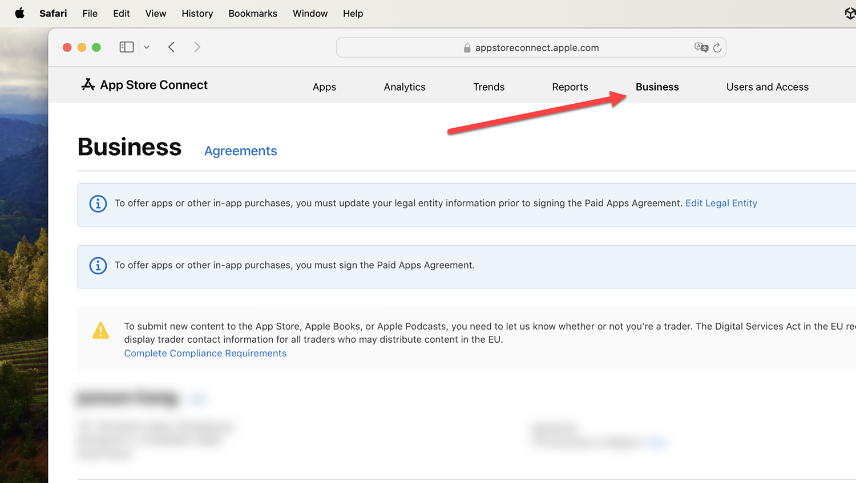
Task: Open the Agreements link
Action: 240,151
